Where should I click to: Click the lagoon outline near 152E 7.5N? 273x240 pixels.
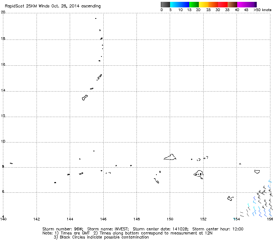pyautogui.click(x=198, y=175)
